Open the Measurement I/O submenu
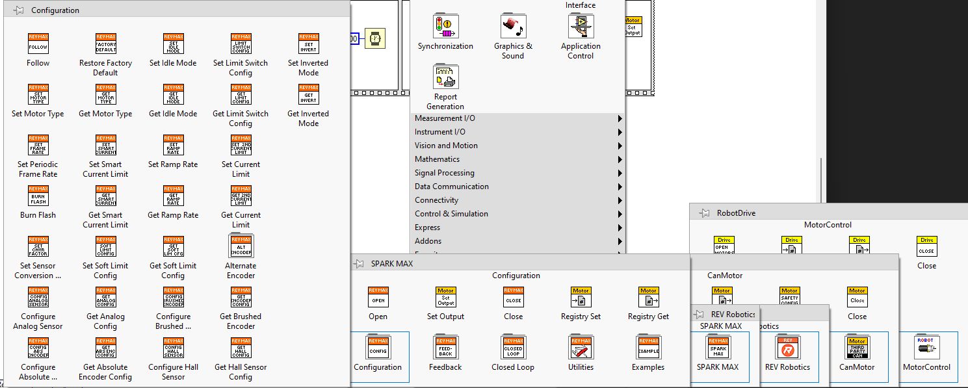The width and height of the screenshot is (968, 388). tap(518, 118)
